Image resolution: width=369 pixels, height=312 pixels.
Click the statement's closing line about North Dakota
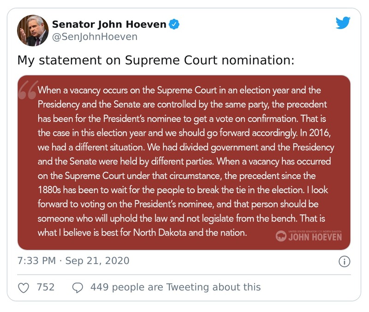pyautogui.click(x=142, y=233)
